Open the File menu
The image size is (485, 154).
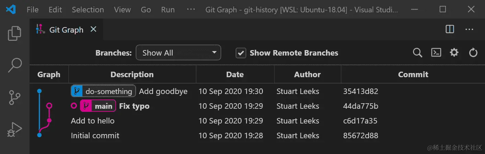point(33,10)
